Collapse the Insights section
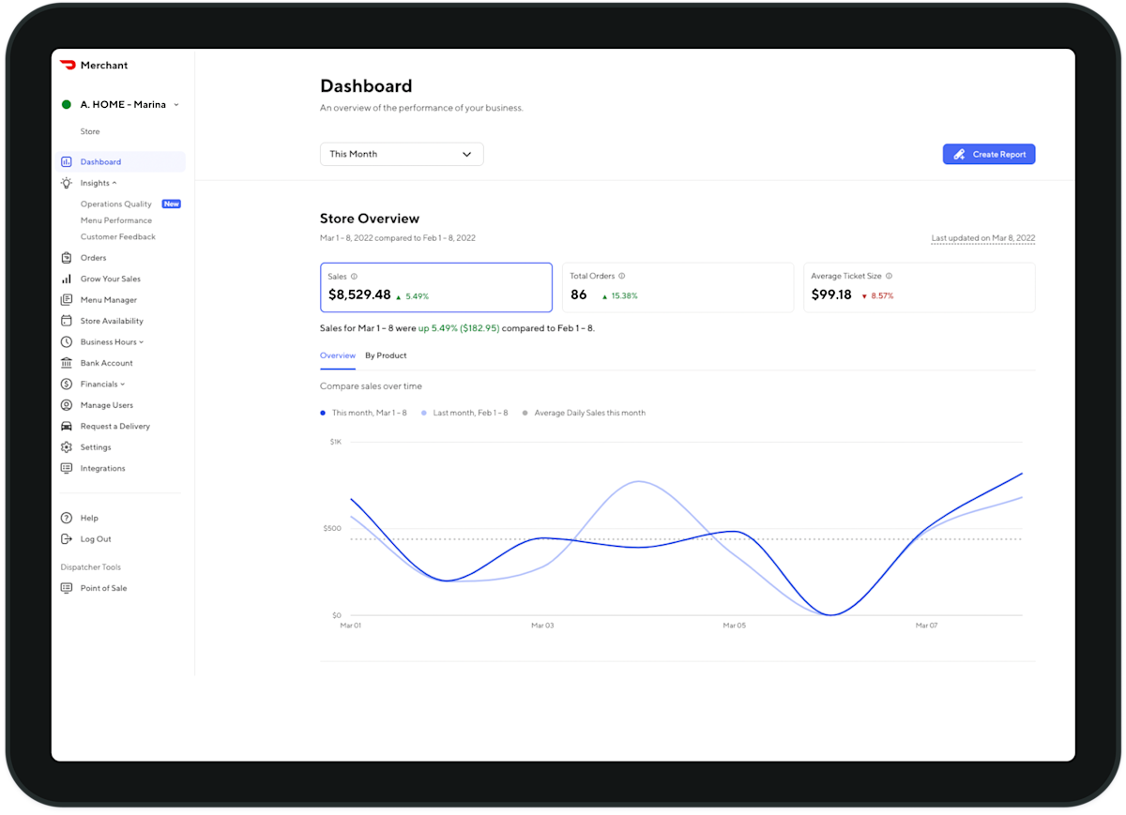1126x815 pixels. (95, 182)
